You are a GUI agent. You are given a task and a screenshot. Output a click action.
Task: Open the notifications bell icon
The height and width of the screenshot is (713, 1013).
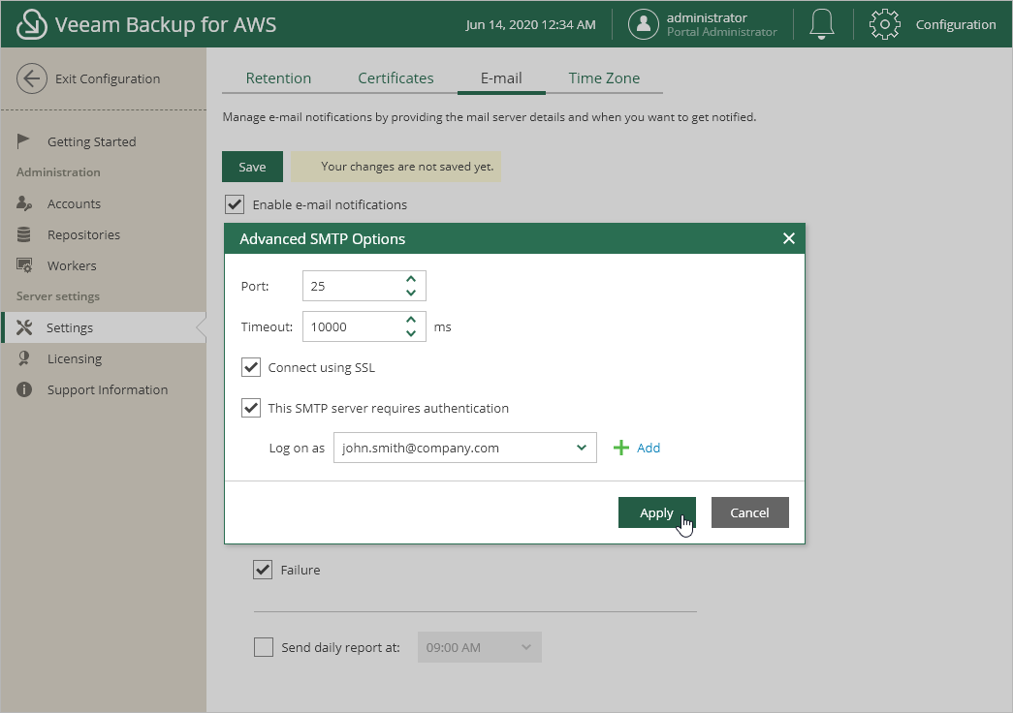tap(822, 24)
